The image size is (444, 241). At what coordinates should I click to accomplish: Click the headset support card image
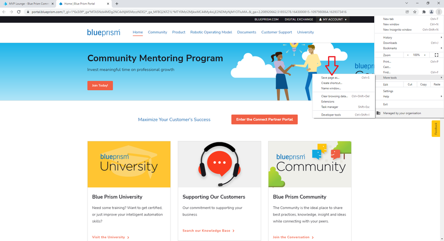(219, 164)
